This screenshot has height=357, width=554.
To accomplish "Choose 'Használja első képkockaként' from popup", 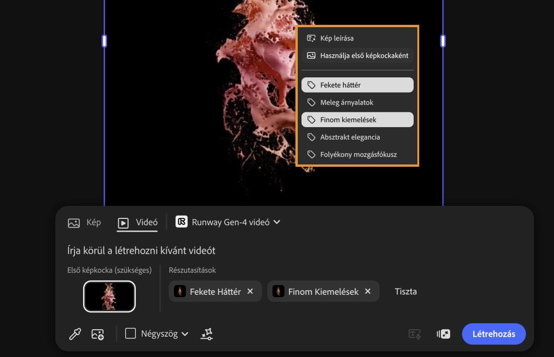I will 357,55.
